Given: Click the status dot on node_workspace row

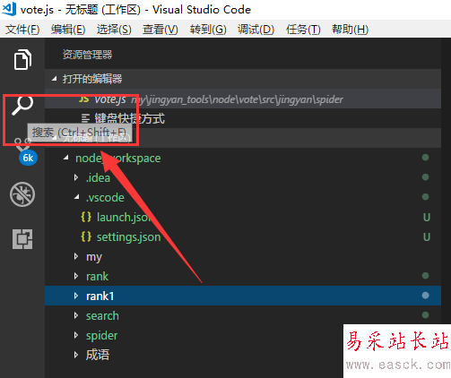Looking at the screenshot, I should (x=425, y=158).
